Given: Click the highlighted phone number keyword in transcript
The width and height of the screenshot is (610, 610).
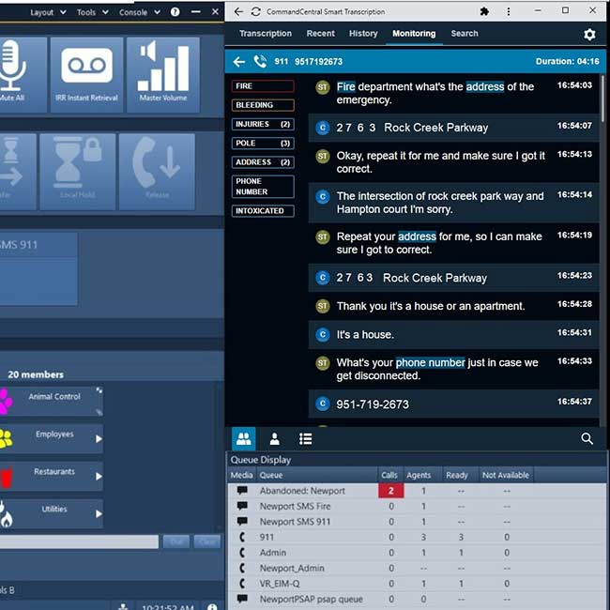Looking at the screenshot, I should coord(430,362).
